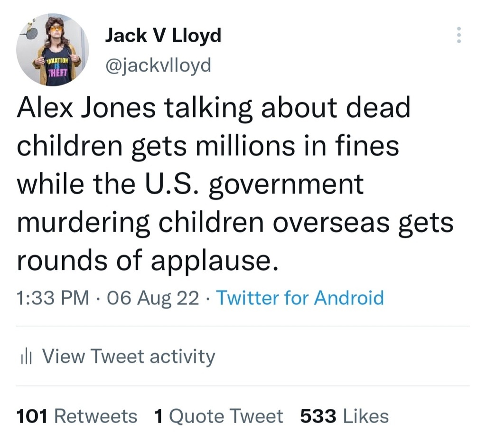View the 1 Quote Tweet
The width and height of the screenshot is (486, 443).
218,416
